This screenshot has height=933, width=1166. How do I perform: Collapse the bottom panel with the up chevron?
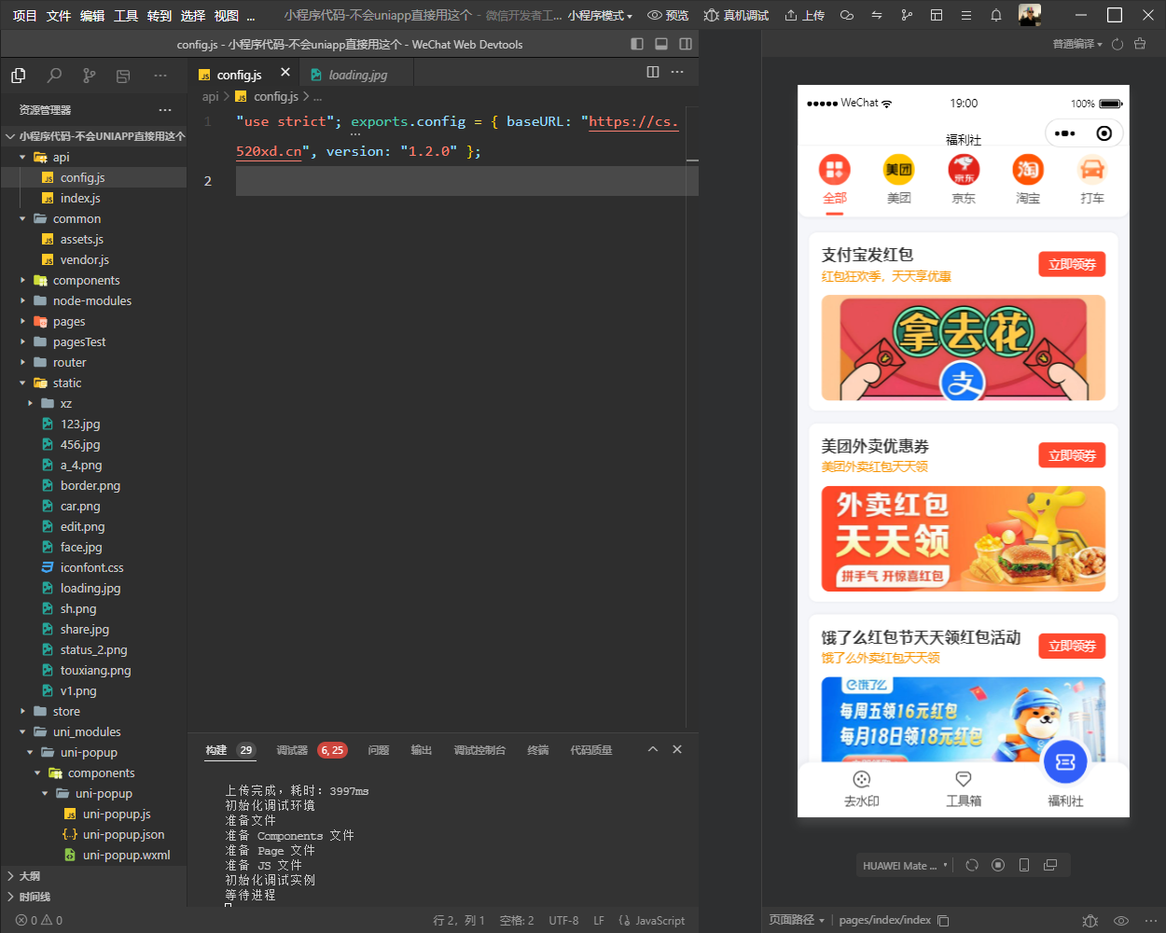pos(653,749)
